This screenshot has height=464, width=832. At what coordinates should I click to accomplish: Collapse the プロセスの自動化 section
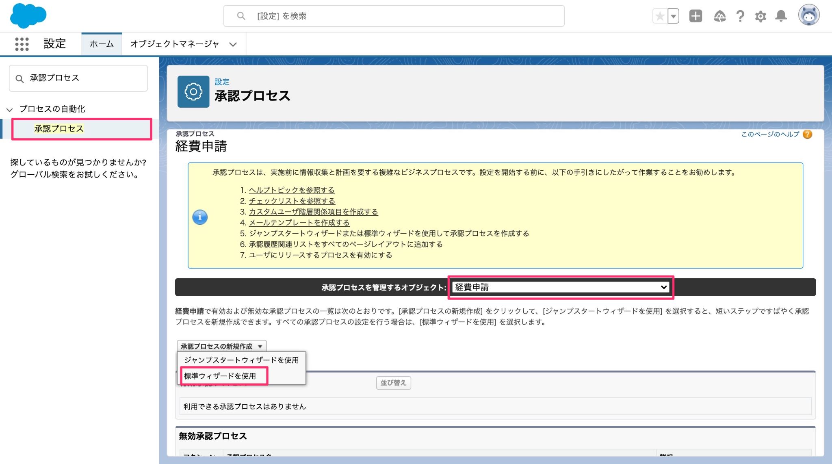pos(10,109)
